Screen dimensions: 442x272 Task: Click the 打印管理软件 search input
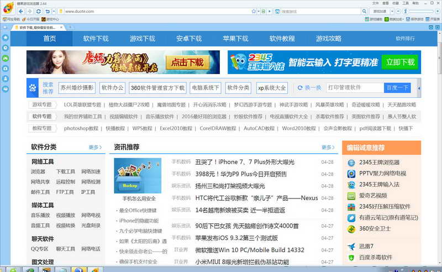click(355, 88)
